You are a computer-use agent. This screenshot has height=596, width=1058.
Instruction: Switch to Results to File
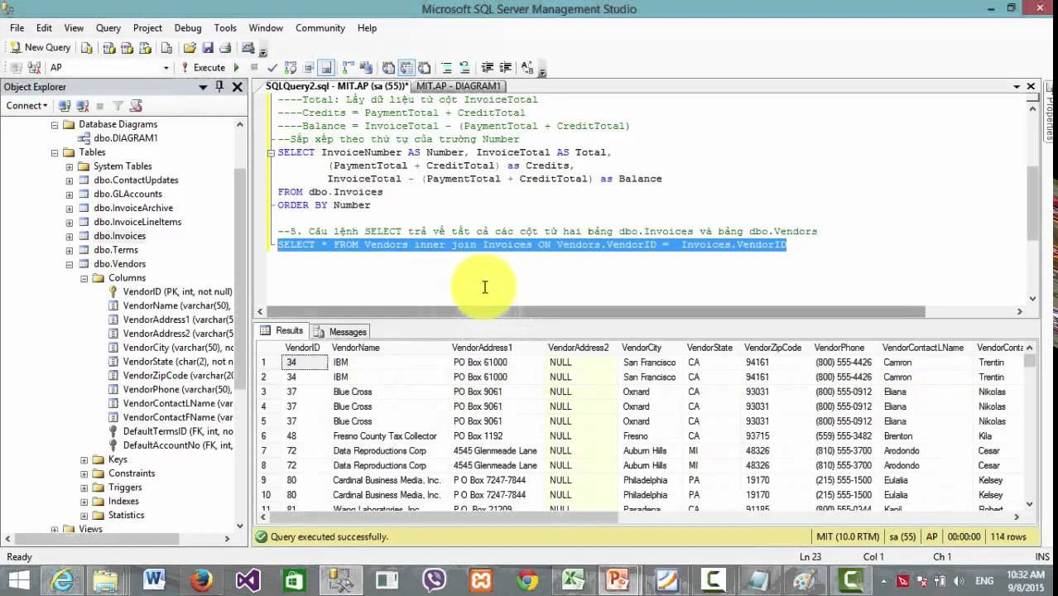click(424, 68)
